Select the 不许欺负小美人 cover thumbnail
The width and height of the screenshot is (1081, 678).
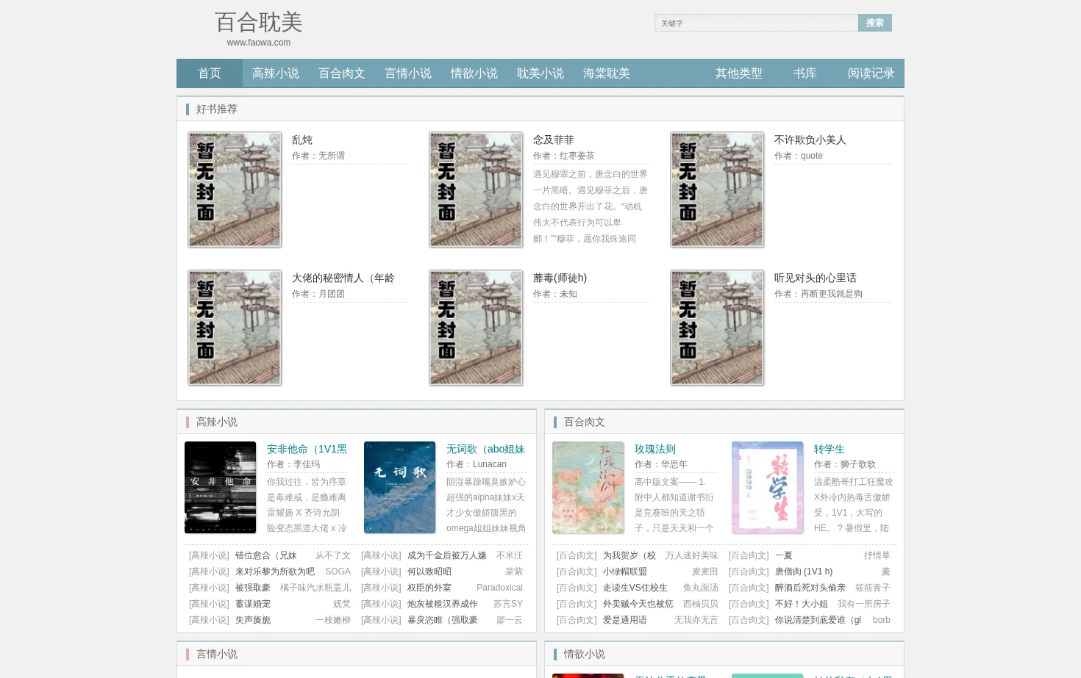pos(717,190)
